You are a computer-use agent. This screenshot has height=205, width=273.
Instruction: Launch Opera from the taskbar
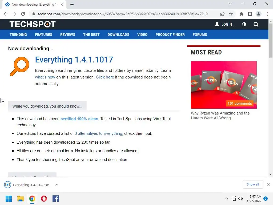44,199
